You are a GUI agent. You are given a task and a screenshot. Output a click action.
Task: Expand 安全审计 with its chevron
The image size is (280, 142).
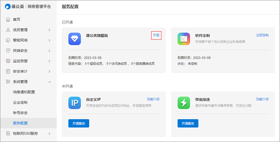tap(49, 72)
